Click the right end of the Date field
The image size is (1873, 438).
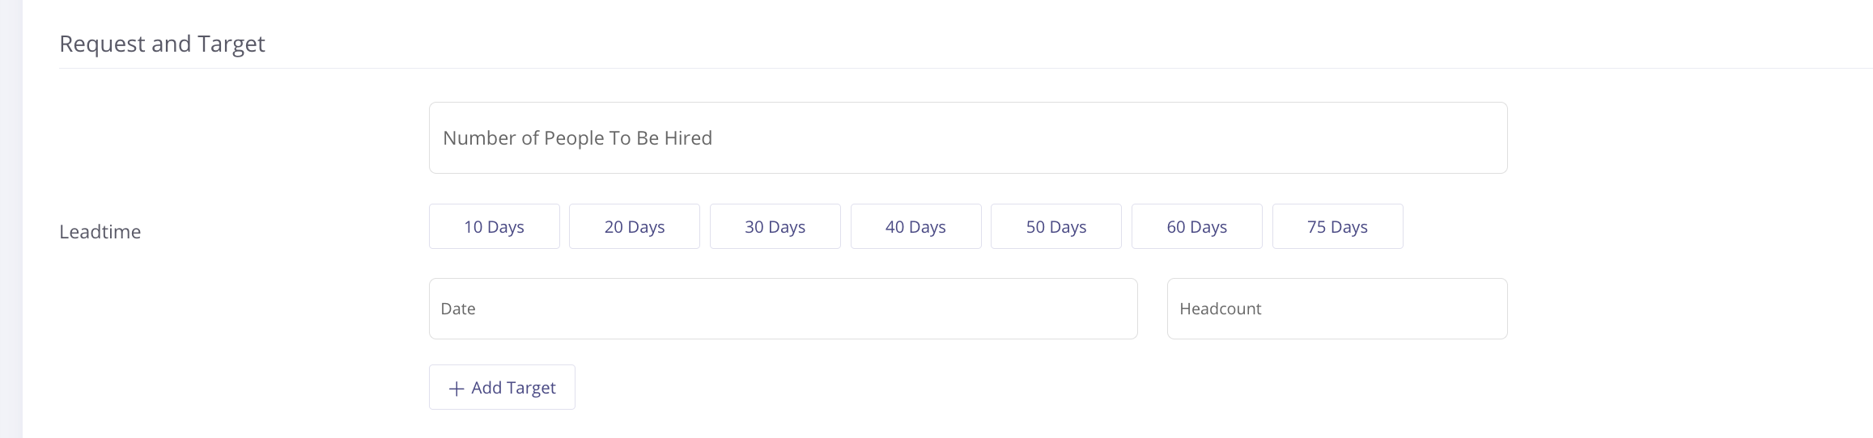coord(1117,309)
